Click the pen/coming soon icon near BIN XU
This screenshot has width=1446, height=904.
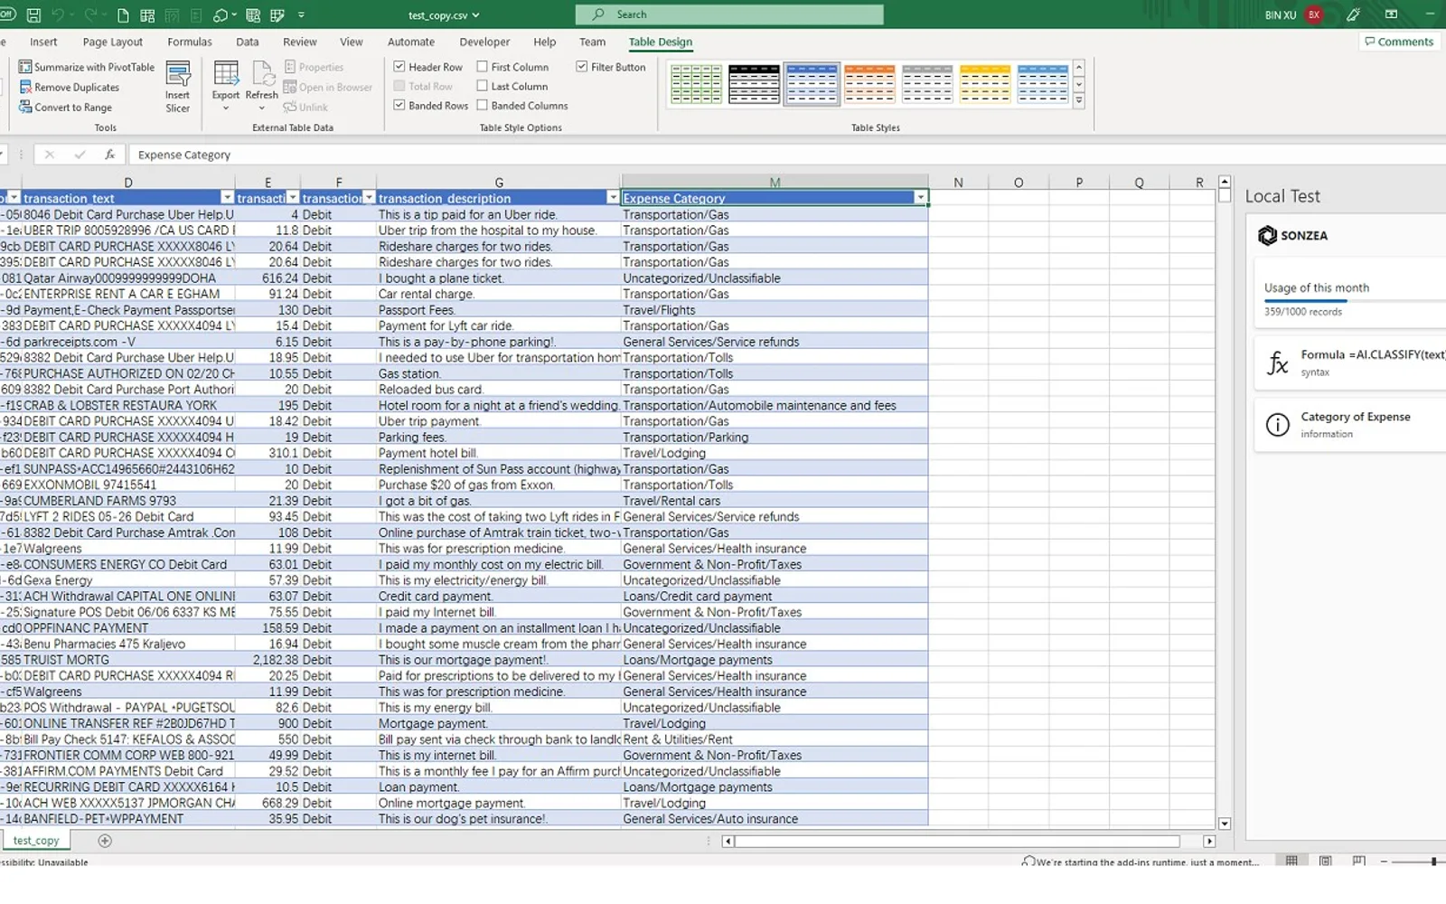click(1353, 14)
